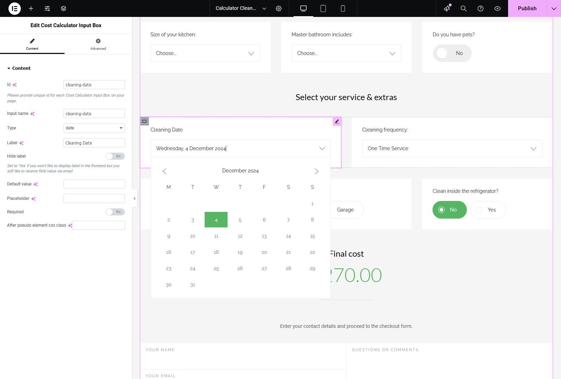Viewport: 561px width, 379px height.
Task: Collapse the editor panel with arrow handle
Action: (x=134, y=198)
